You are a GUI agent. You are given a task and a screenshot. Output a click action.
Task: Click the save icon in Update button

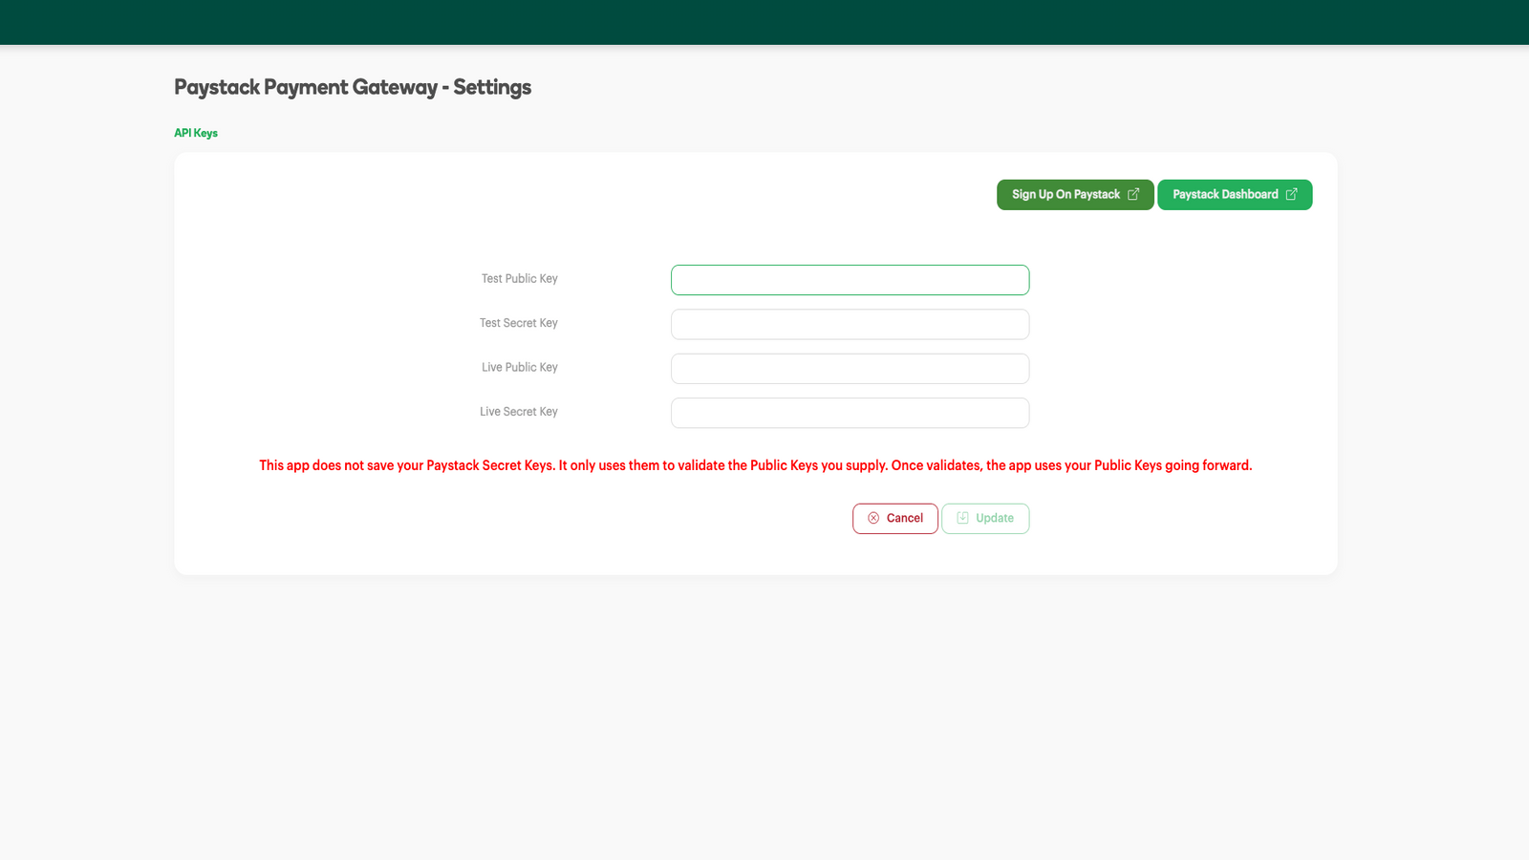pos(962,518)
